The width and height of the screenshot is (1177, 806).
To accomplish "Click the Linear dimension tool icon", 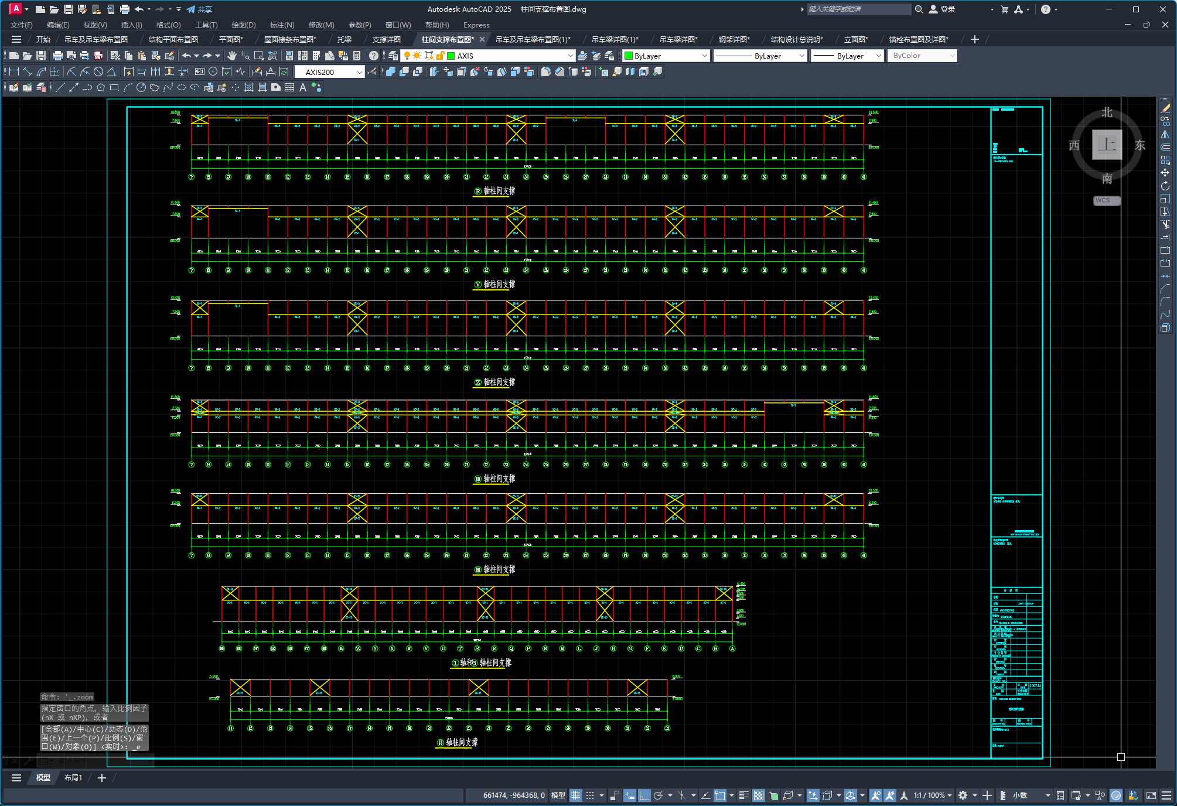I will click(14, 71).
